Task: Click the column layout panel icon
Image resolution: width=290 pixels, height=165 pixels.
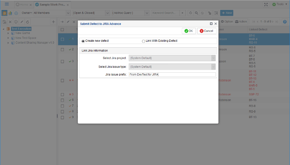Action: 216,13
